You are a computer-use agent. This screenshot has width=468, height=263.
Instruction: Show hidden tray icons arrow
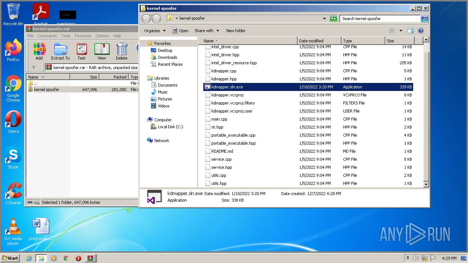(x=408, y=258)
